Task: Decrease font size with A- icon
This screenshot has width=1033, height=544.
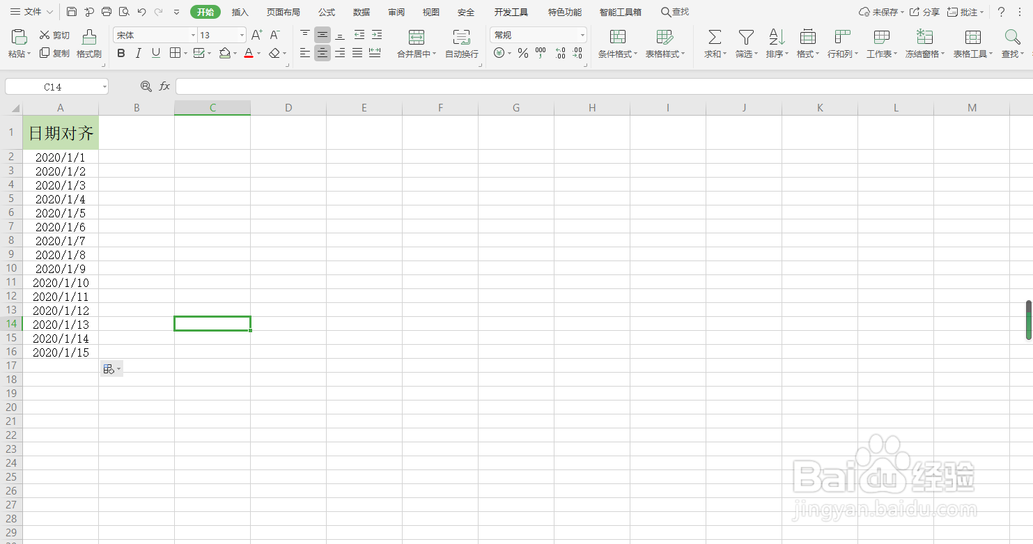Action: [x=274, y=35]
